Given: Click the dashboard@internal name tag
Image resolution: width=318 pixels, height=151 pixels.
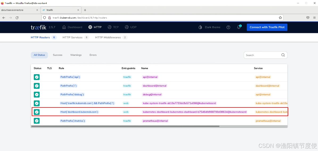Looking at the screenshot, I should click(155, 86).
